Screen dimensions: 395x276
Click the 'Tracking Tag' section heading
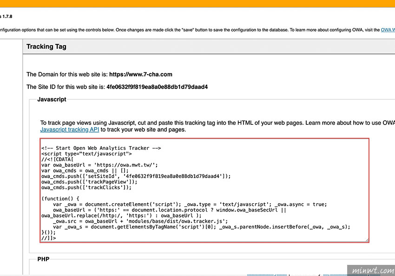[46, 46]
